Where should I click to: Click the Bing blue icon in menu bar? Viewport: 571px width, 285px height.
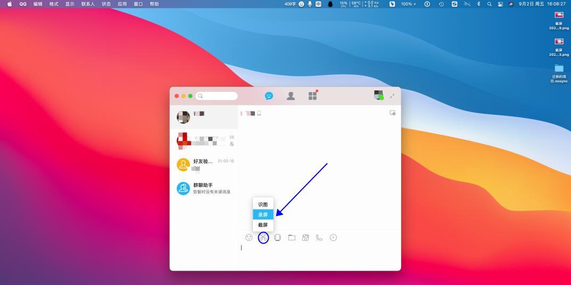point(392,4)
